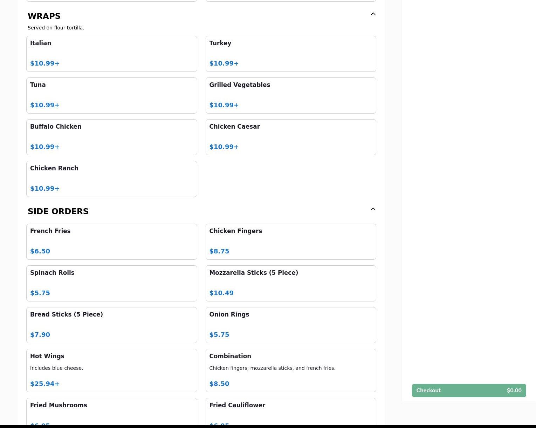Choose the Fried Cauliflower item

pos(290,412)
